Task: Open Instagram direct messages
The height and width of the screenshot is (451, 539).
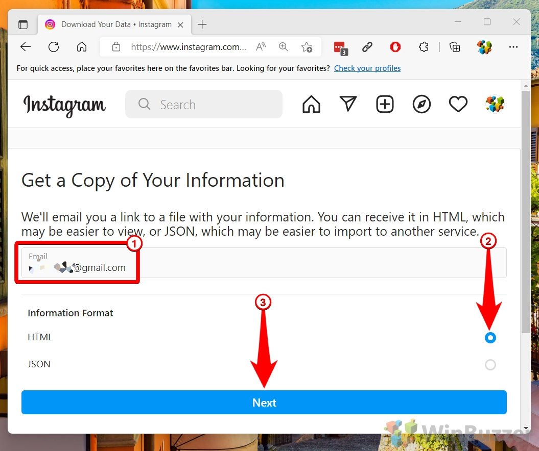Action: tap(348, 104)
